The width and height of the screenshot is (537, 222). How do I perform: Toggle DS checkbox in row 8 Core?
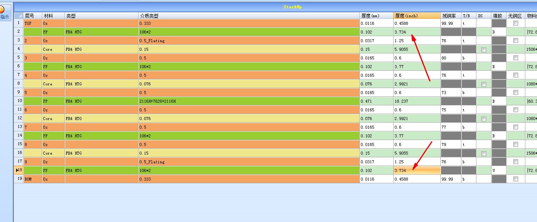coord(484,84)
